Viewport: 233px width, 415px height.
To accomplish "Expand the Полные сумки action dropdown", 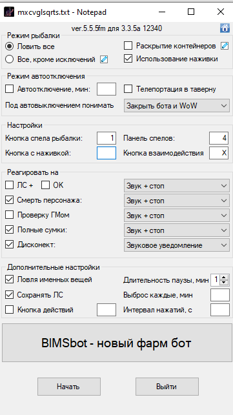I will click(177, 230).
